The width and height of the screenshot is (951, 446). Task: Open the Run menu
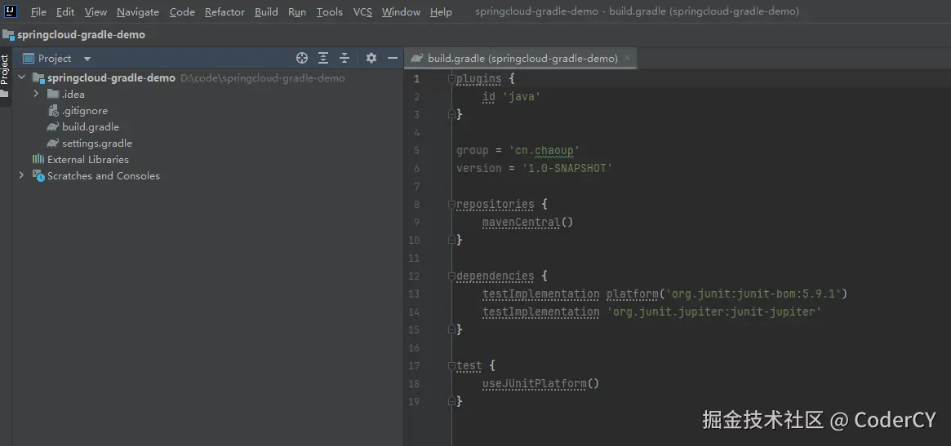(x=296, y=11)
